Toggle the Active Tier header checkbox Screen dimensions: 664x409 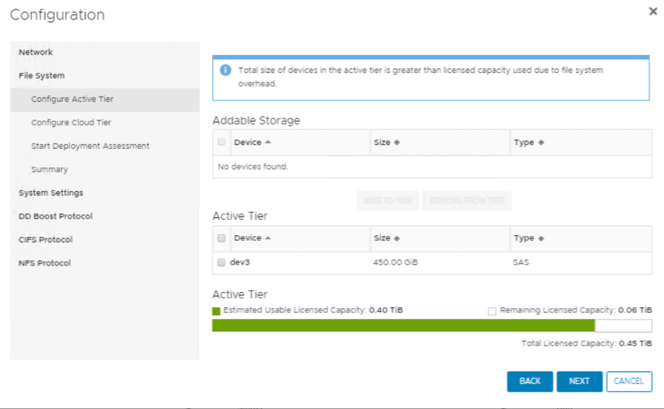[x=222, y=238]
